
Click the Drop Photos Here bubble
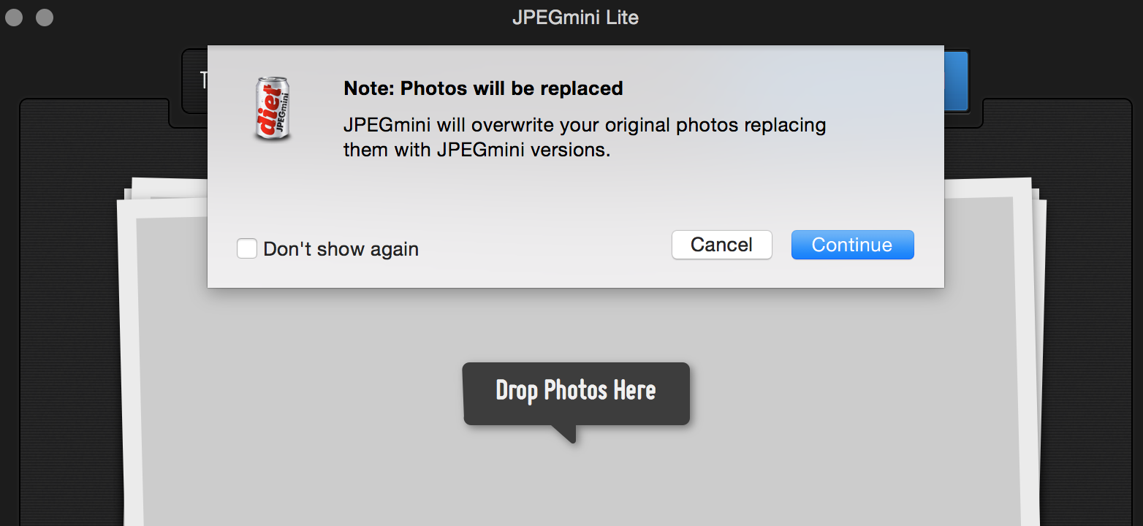576,391
